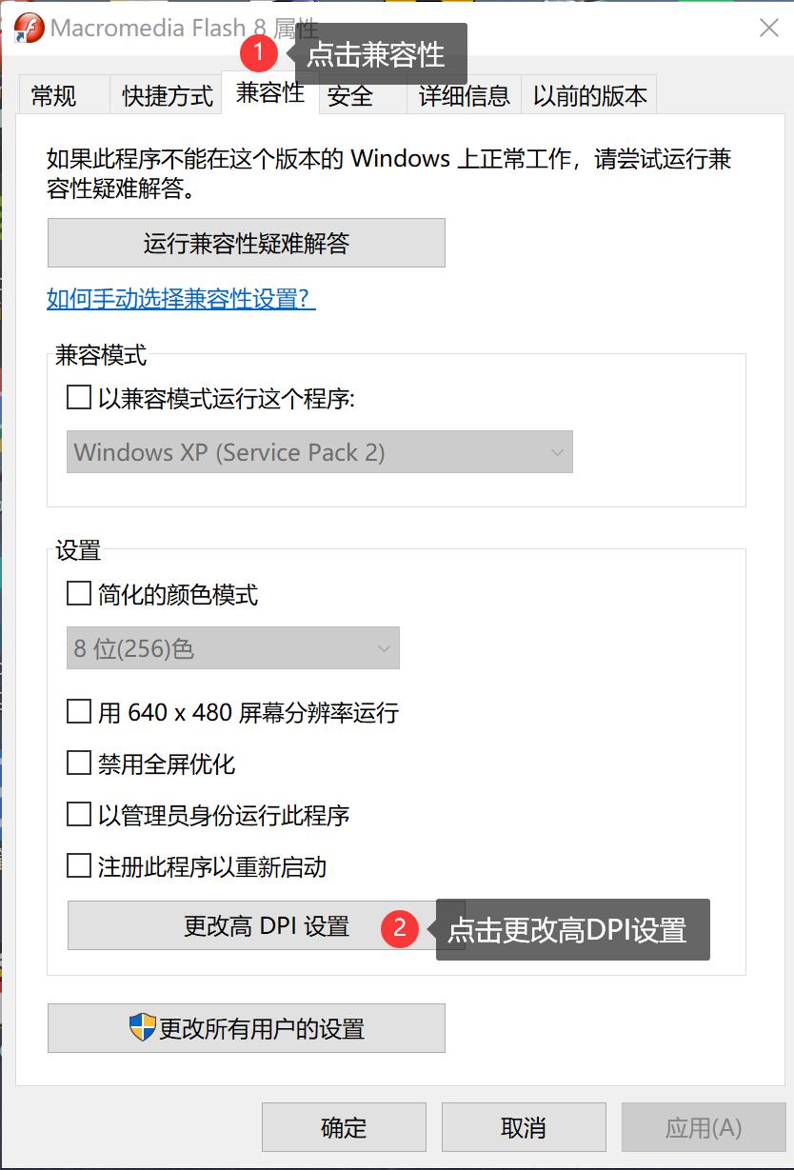Check 以管理员身份运行此程序
The image size is (794, 1170).
(x=78, y=815)
